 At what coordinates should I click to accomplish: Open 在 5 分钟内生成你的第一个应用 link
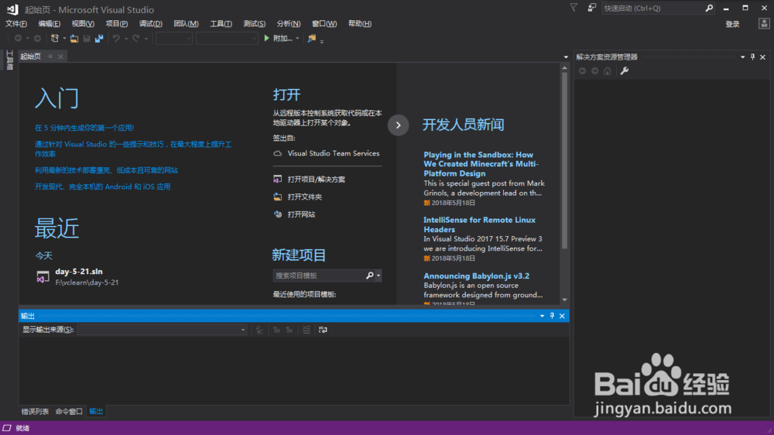point(84,128)
